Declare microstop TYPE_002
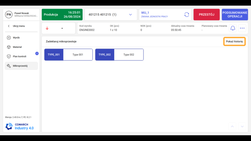251x141 pixels. point(119,55)
